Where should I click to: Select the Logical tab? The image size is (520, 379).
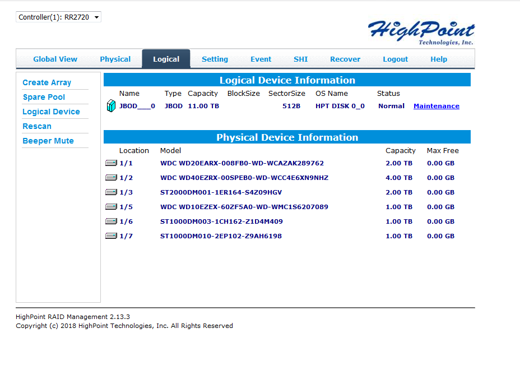pyautogui.click(x=166, y=59)
